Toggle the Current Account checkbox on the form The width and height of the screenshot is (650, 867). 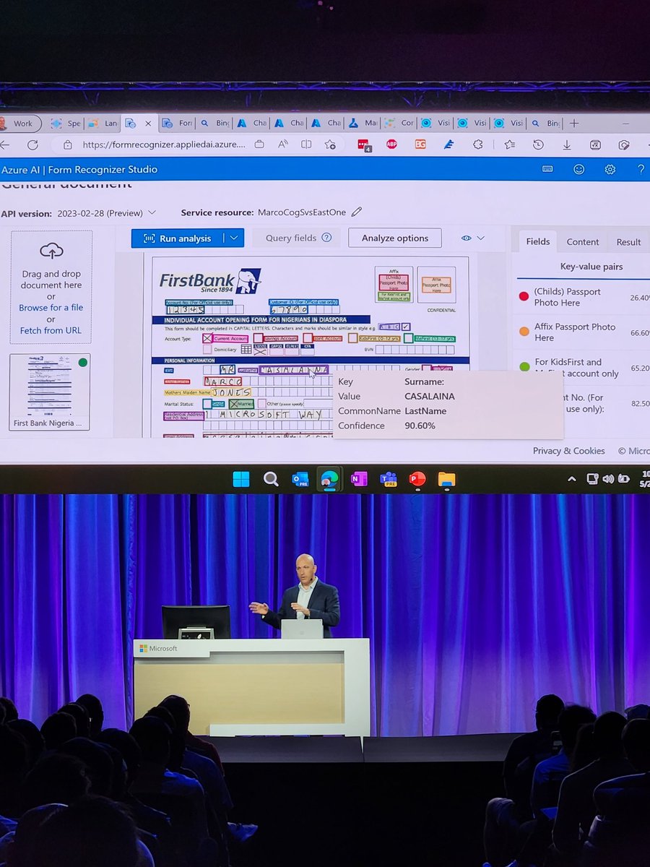pyautogui.click(x=207, y=338)
